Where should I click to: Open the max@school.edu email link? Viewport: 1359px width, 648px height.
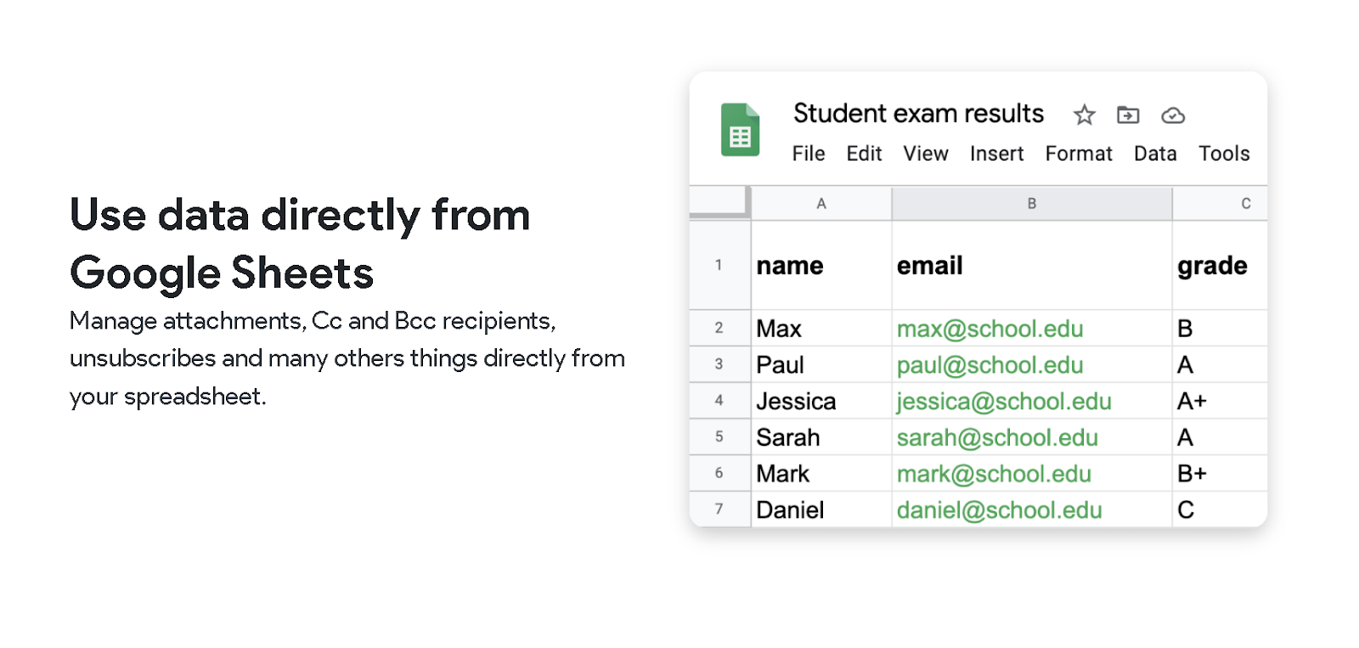click(990, 329)
